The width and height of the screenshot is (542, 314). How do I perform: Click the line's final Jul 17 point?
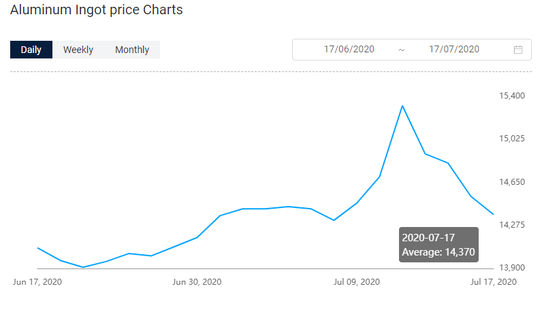[x=493, y=214]
